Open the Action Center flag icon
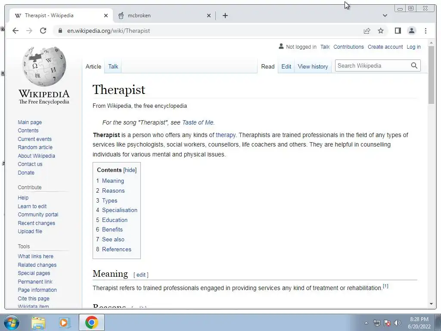Screen dimensions: 441x331 click(387, 323)
